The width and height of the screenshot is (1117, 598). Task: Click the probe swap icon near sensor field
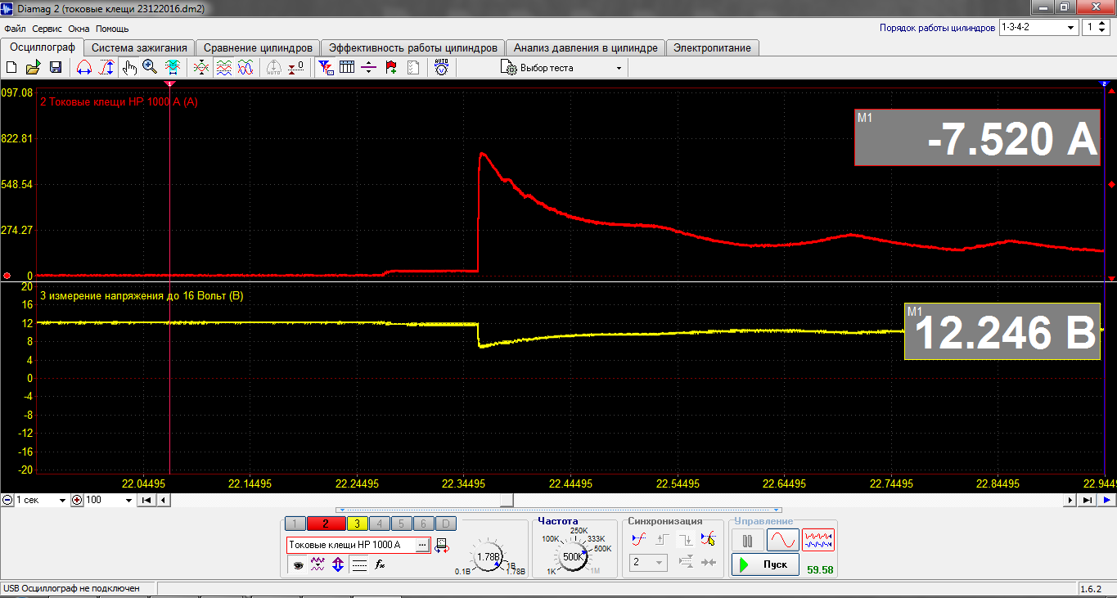(442, 545)
